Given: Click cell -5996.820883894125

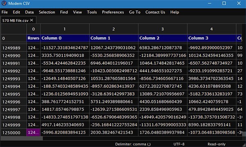Looking at the screenshot, I should tap(65, 132).
